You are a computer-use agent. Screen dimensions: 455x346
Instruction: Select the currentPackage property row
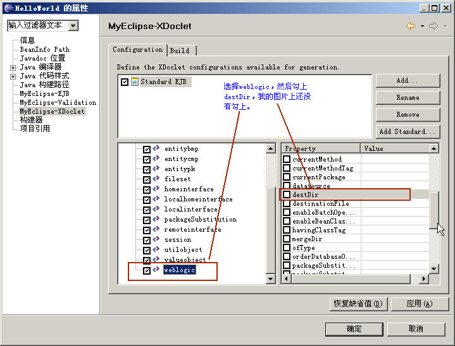(356, 177)
